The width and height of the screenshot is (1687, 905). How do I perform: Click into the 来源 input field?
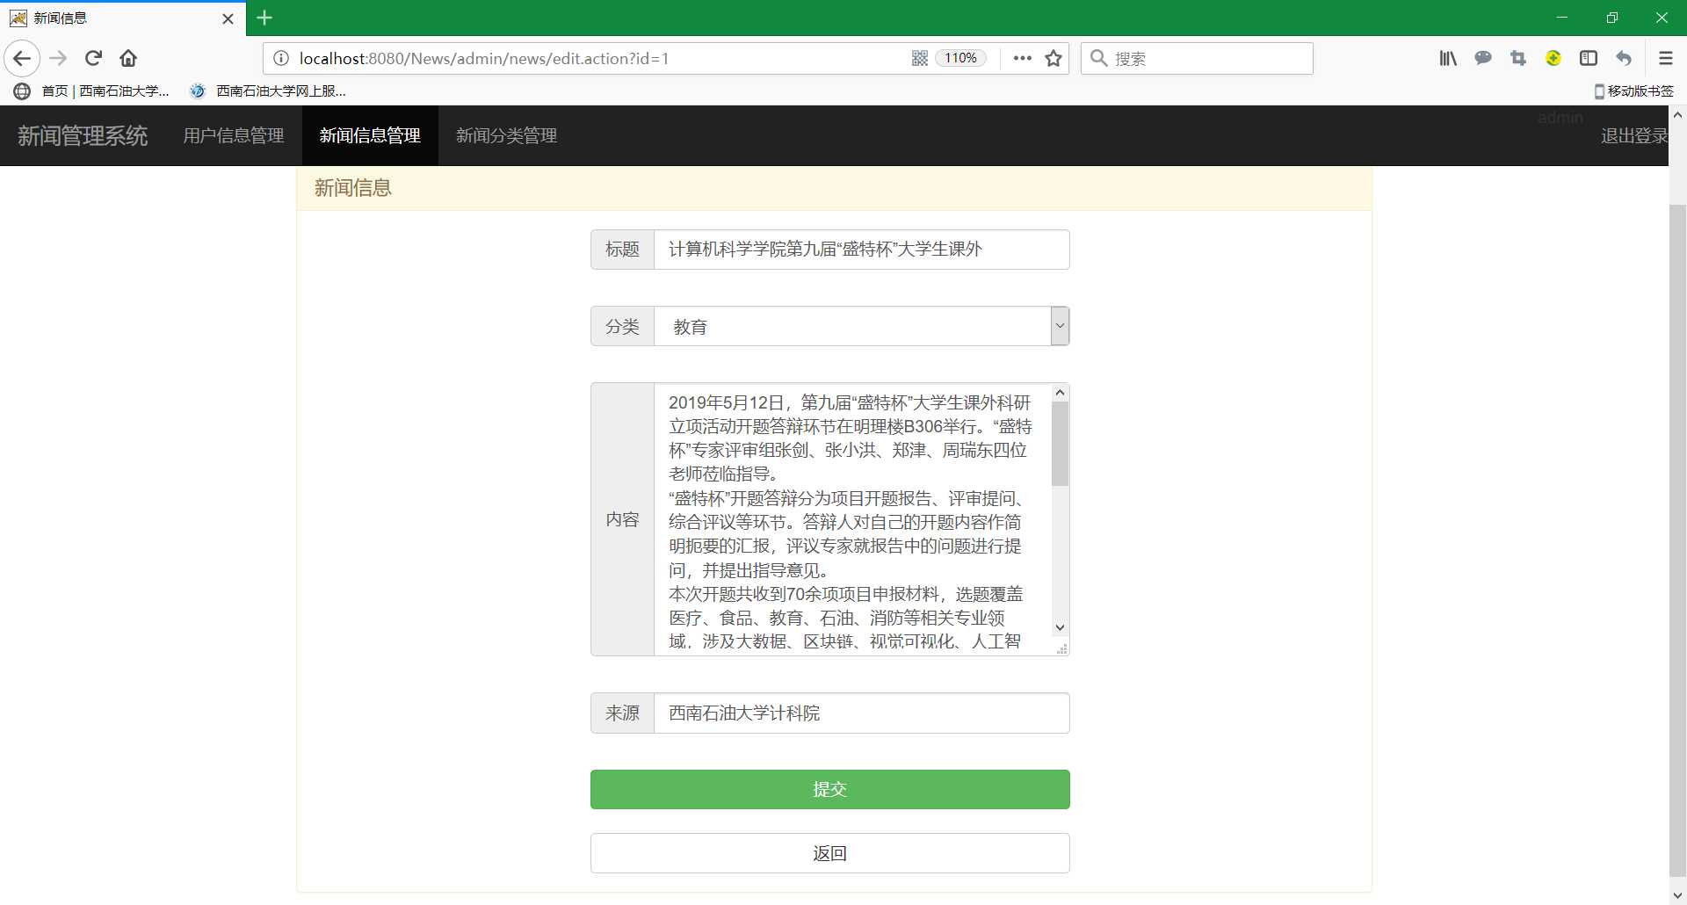[861, 713]
